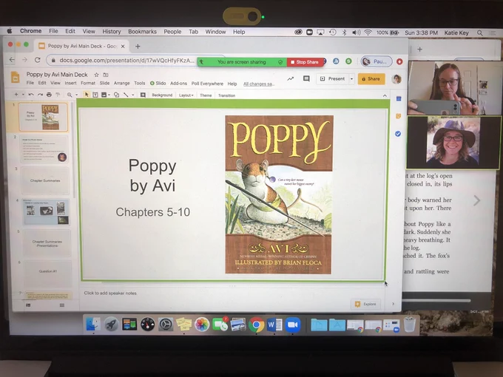Reload the page in Chrome
Image resolution: width=503 pixels, height=377 pixels.
[38, 60]
